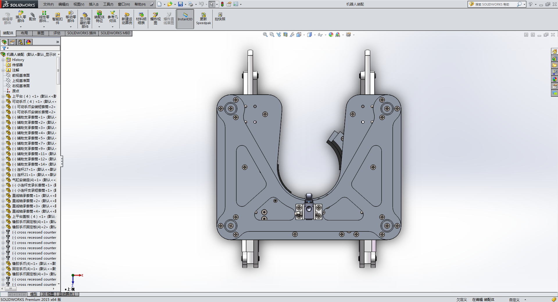Take a snapshot with 拍快照

tap(220, 17)
